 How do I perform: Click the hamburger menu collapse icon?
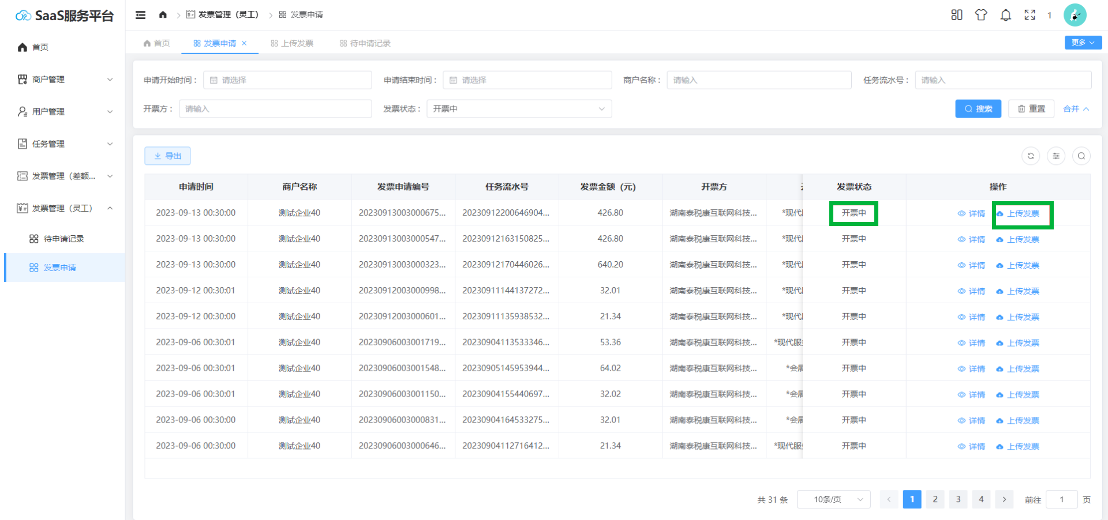point(140,15)
